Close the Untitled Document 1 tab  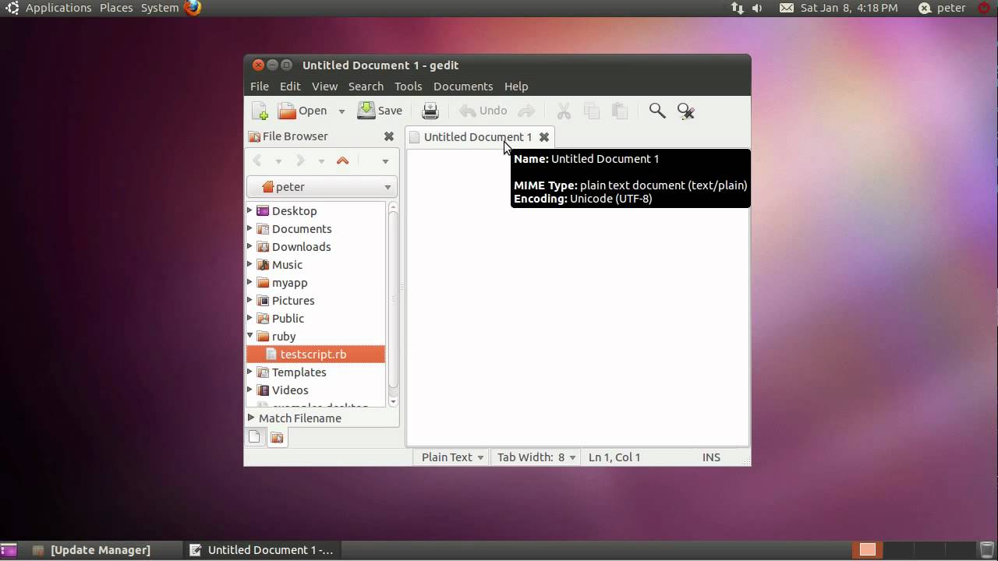544,137
